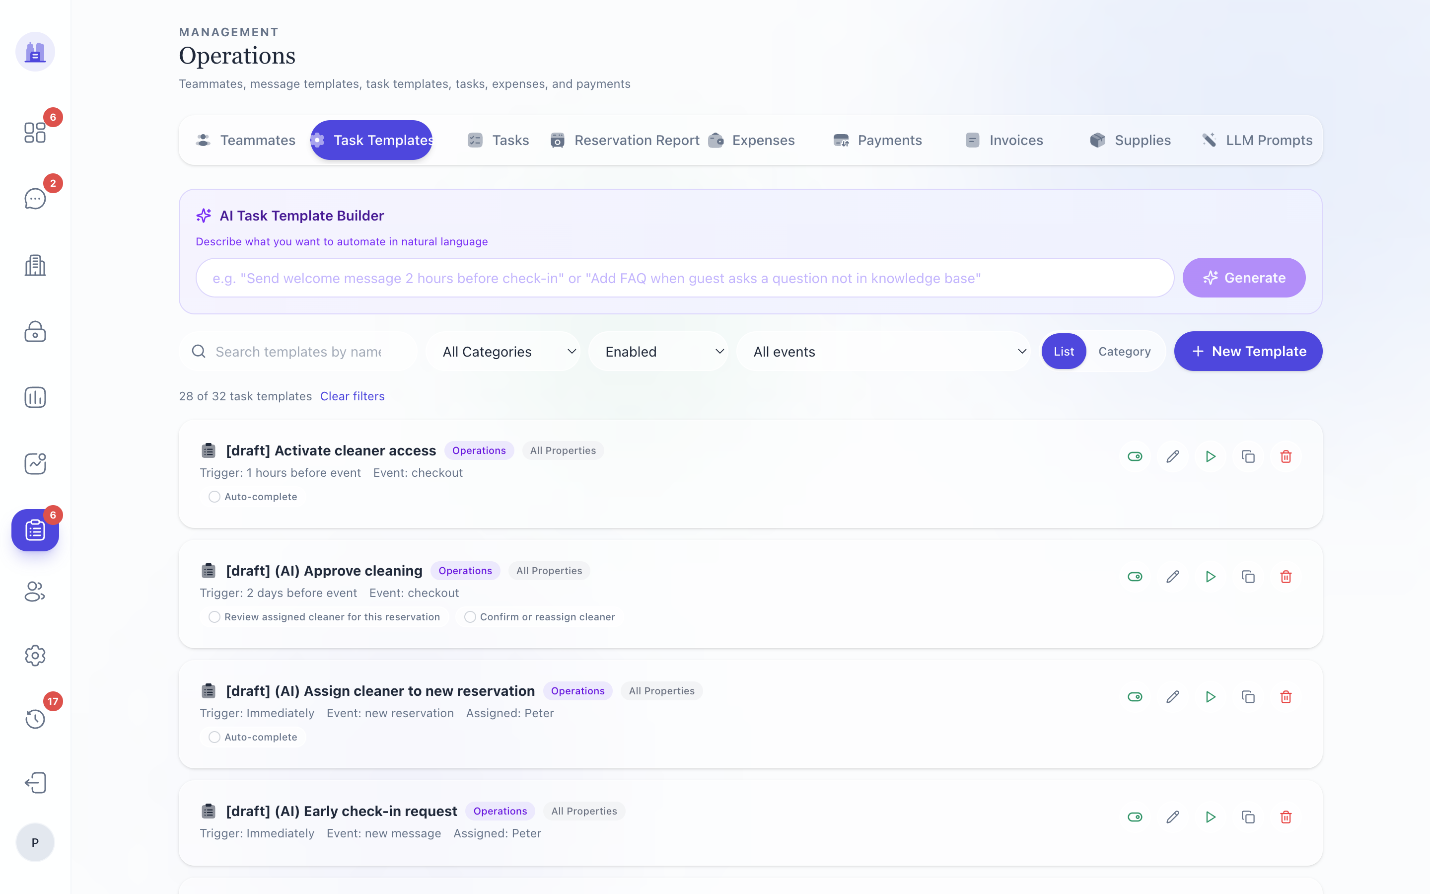Open the users icon in sidebar

pyautogui.click(x=35, y=591)
